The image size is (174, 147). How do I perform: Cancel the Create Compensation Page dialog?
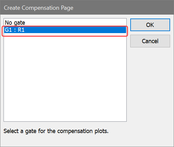click(150, 41)
